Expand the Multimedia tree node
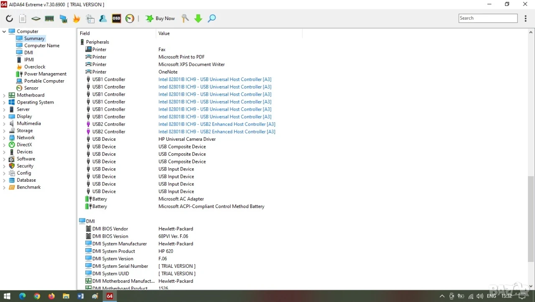 tap(4, 124)
